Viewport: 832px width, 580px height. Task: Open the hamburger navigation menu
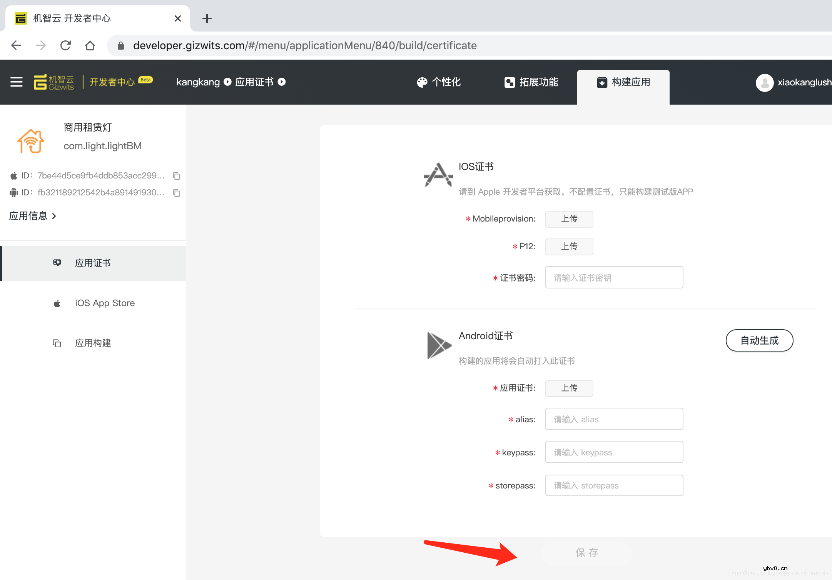click(16, 82)
